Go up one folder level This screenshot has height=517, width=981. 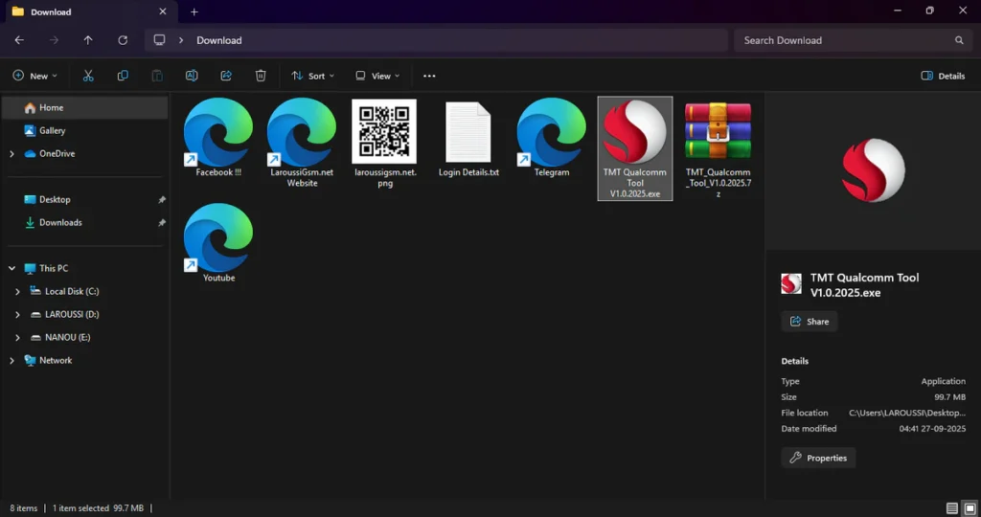(88, 40)
